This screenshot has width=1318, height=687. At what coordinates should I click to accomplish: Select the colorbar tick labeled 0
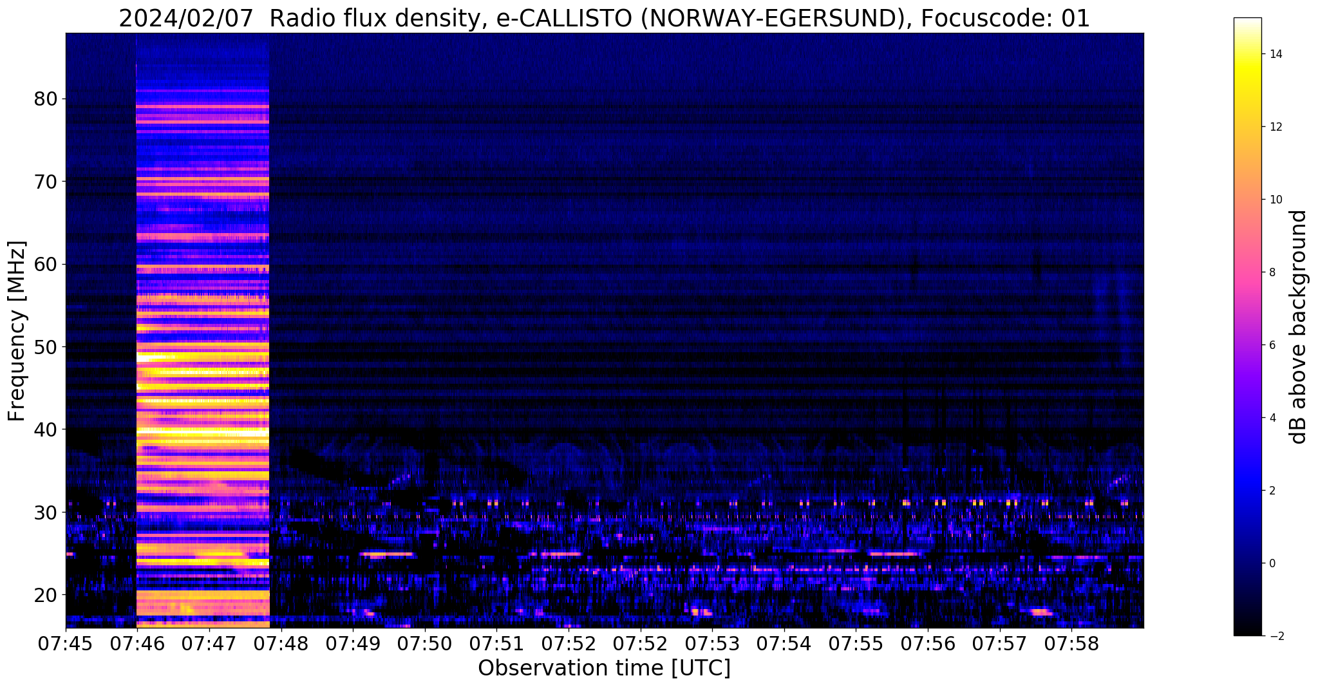coord(1272,563)
